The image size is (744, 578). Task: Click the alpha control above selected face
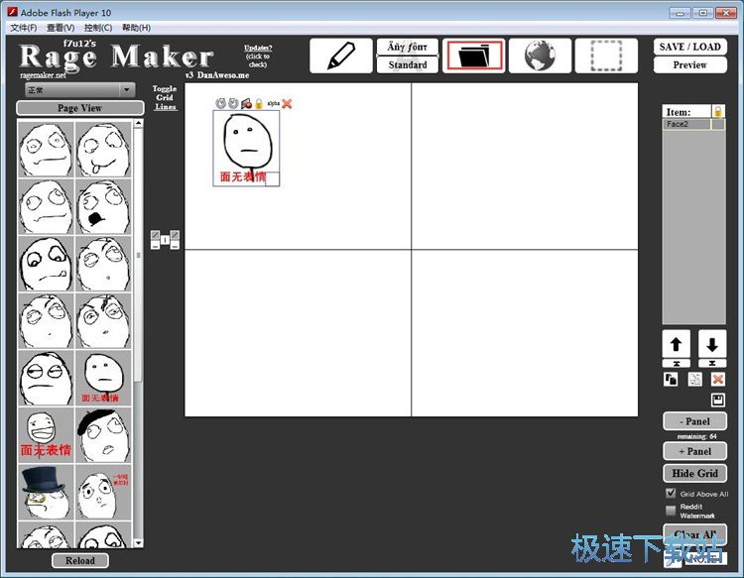coord(274,103)
